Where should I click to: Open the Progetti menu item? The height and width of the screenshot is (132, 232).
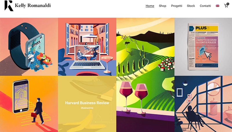point(177,6)
